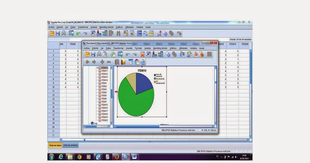The image size is (310, 163).
Task: Click Go to case icon in Data Editor toolbar
Action: 93,33
